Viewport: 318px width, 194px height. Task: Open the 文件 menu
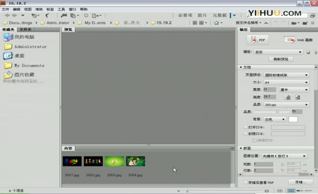(5, 9)
